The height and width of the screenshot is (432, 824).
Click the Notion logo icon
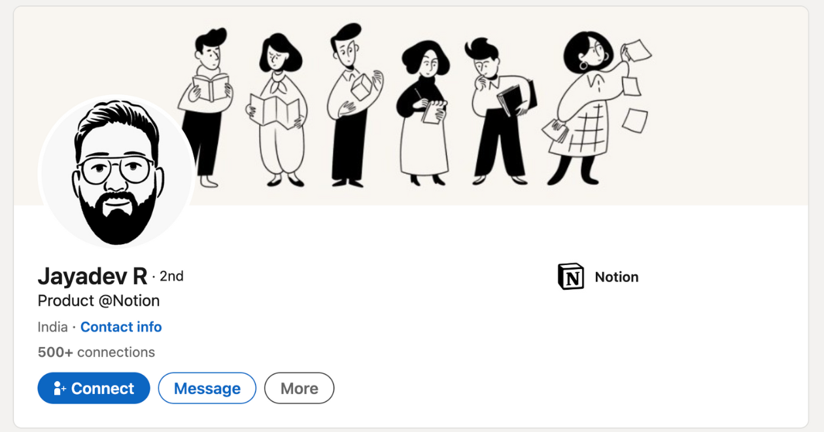coord(571,276)
